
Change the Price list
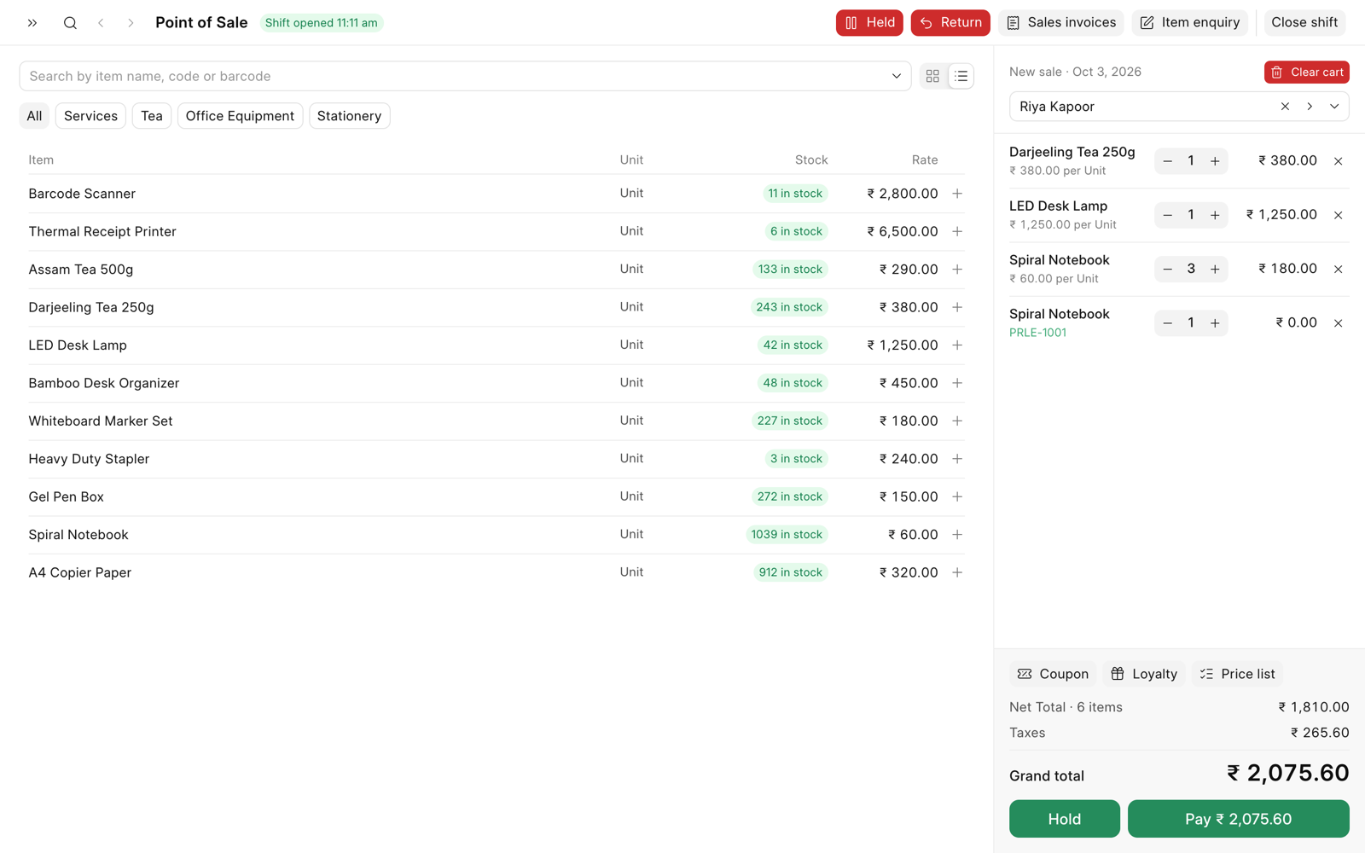(1237, 674)
